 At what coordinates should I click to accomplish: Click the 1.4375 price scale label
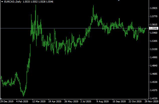(x=154, y=90)
